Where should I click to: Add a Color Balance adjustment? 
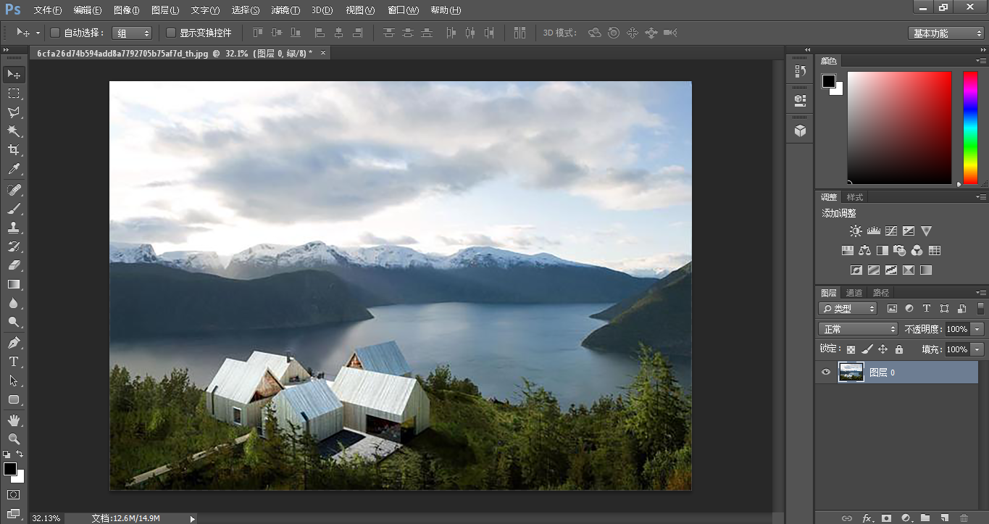click(x=864, y=251)
